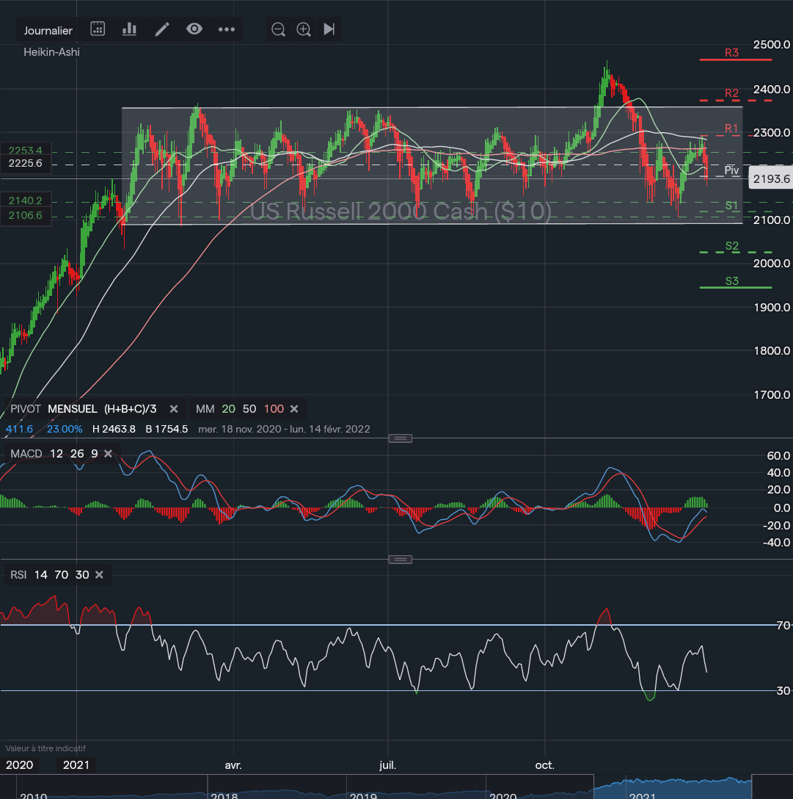Click the B 1754.5 low value

[x=167, y=429]
